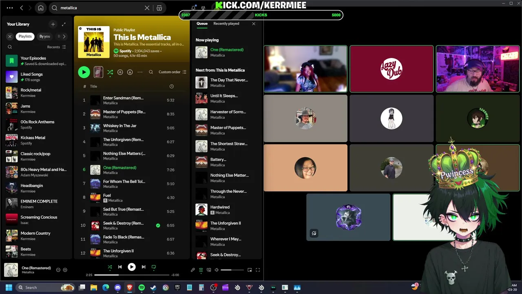Mute the volume speaker icon

click(x=217, y=270)
